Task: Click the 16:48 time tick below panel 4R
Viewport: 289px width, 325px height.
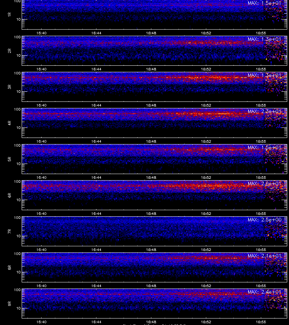Action: coord(151,141)
